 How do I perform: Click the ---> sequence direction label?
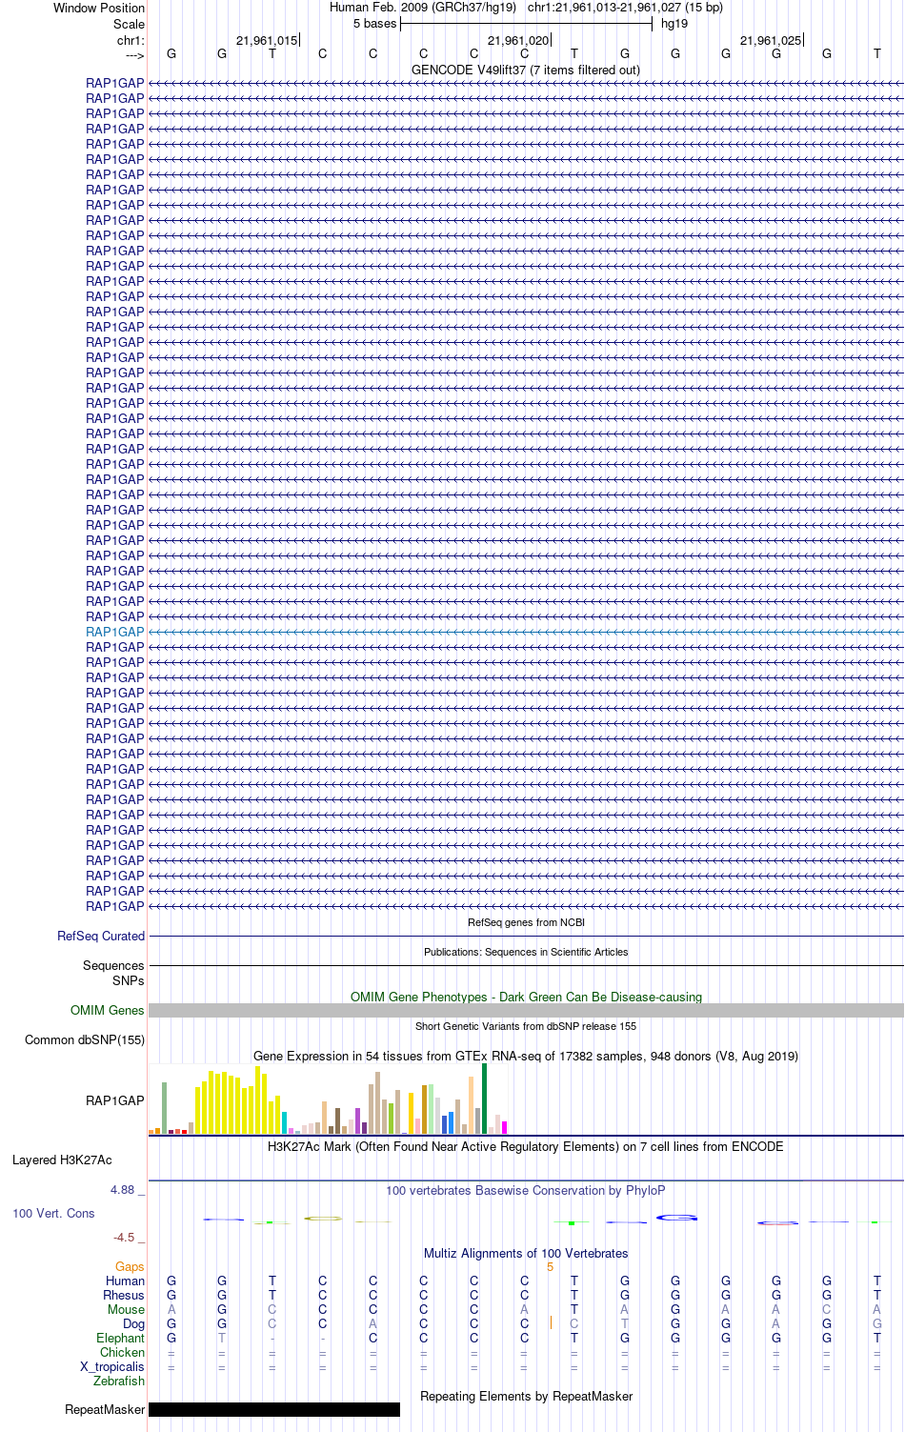click(x=134, y=55)
